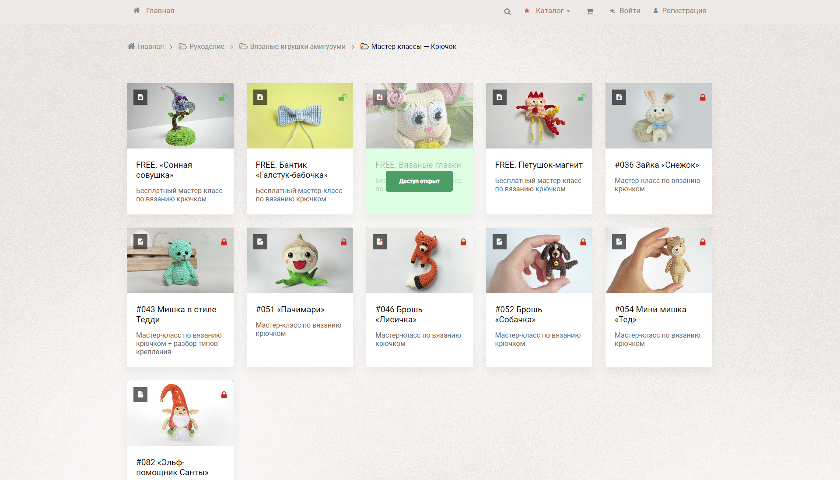Click red lock icon on Брошь Лисичка card
This screenshot has width=840, height=480.
pos(463,242)
